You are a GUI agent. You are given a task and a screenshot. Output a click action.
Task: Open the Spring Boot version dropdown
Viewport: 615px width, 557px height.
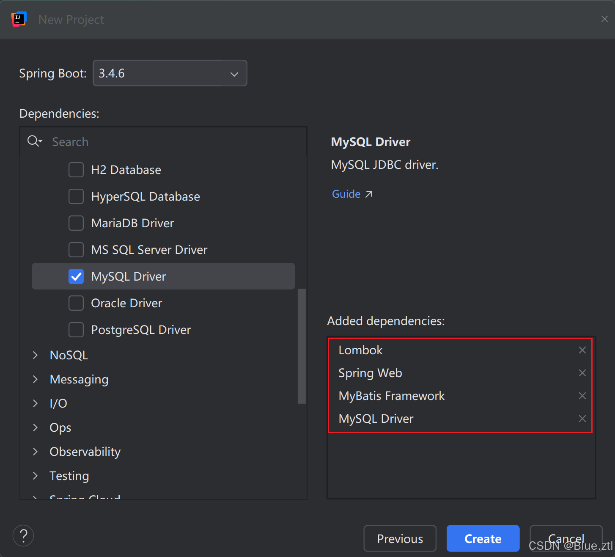[170, 73]
